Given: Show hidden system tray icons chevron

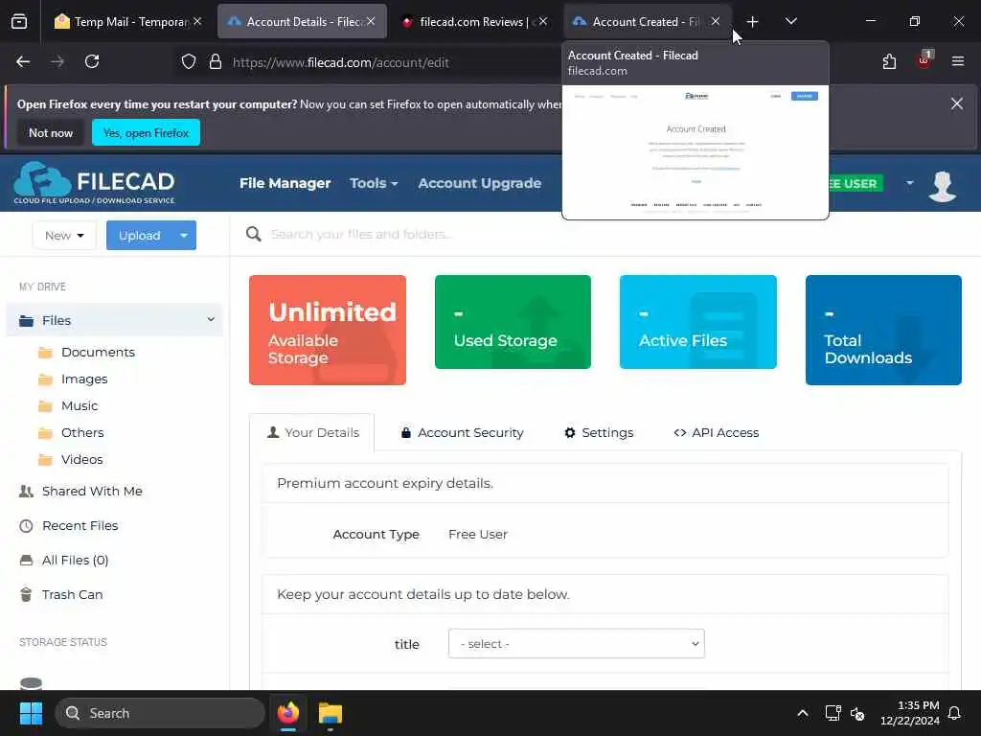Looking at the screenshot, I should click(803, 713).
